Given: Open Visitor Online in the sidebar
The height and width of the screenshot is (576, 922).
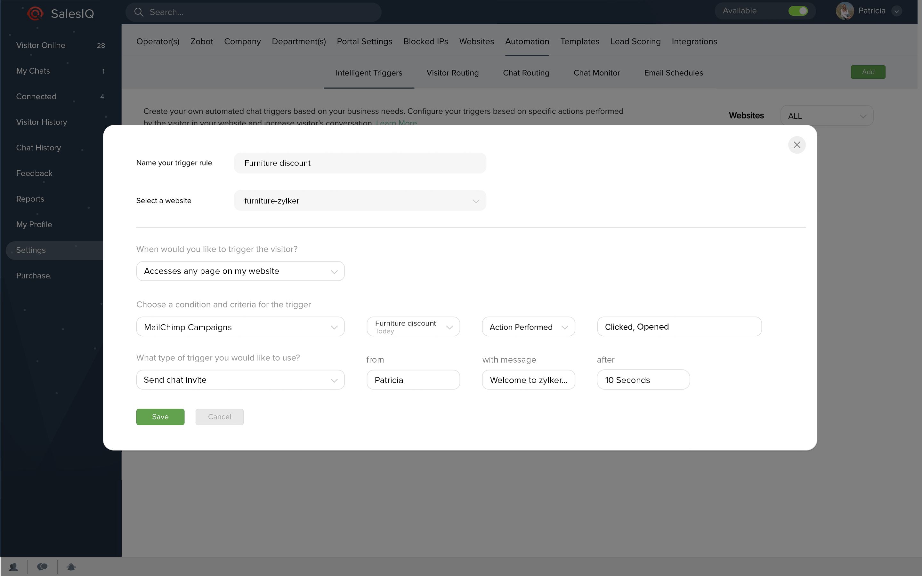Looking at the screenshot, I should pos(41,45).
